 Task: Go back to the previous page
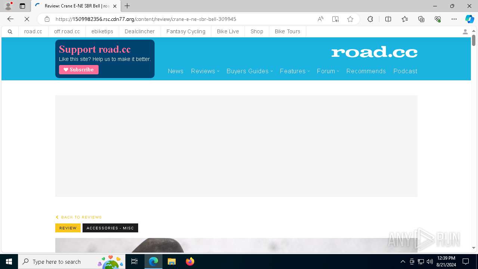click(10, 19)
